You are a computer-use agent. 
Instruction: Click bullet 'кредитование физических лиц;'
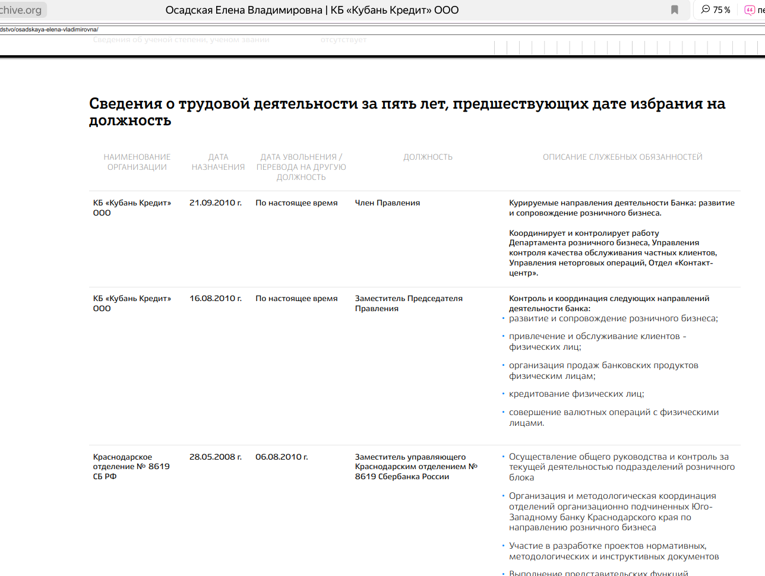(x=576, y=394)
